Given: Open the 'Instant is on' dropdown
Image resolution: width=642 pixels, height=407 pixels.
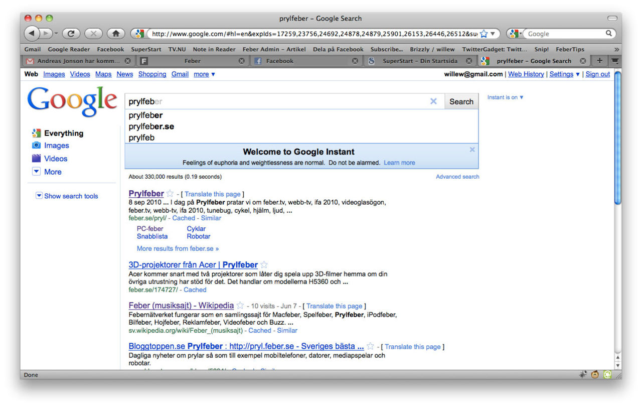Looking at the screenshot, I should point(505,97).
